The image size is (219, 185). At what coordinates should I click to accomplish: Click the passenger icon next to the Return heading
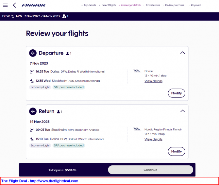tap(59, 112)
